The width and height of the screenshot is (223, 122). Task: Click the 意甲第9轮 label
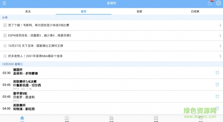click(x=20, y=93)
